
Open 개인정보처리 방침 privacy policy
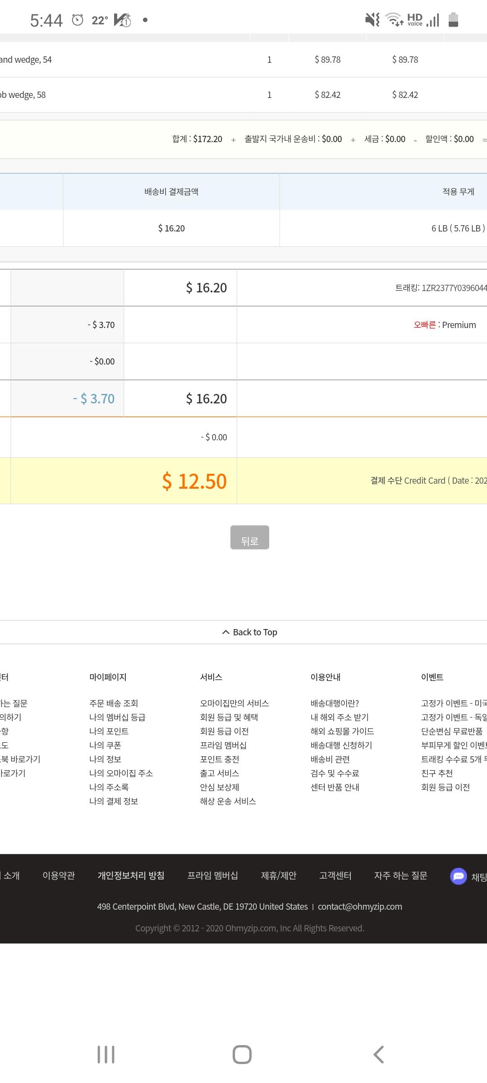[x=131, y=875]
